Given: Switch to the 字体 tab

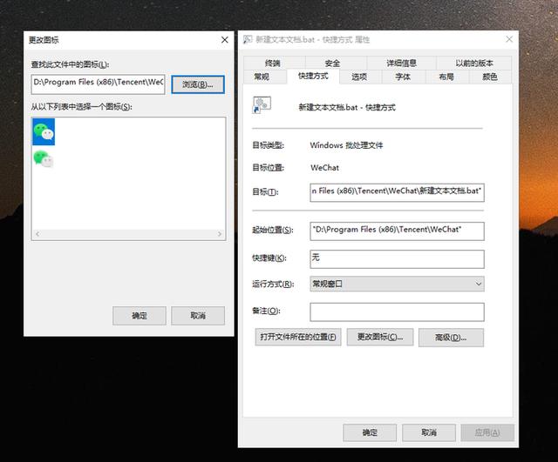Looking at the screenshot, I should (x=403, y=77).
